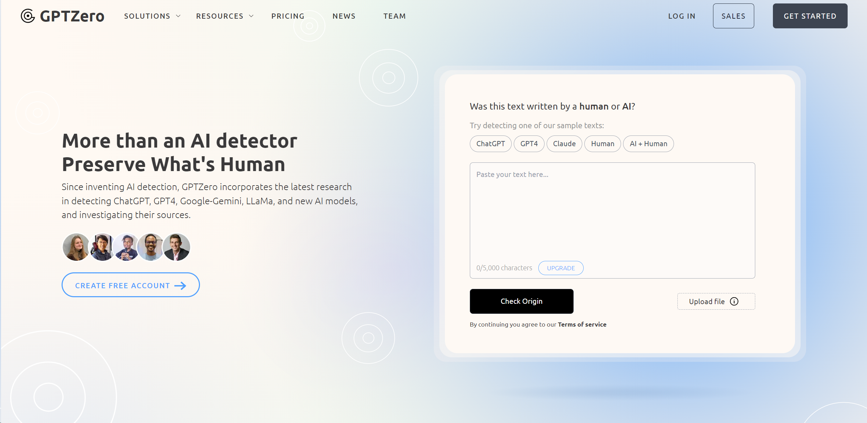Open the Terms of service link
Image resolution: width=867 pixels, height=423 pixels.
pyautogui.click(x=582, y=324)
